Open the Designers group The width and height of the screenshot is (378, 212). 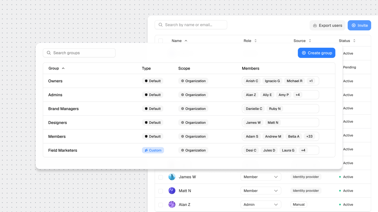pos(58,122)
